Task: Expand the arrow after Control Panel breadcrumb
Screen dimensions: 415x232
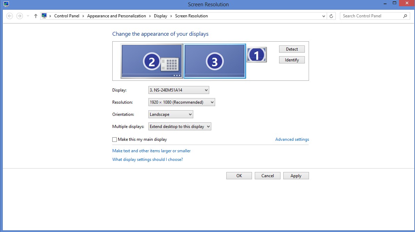Action: pyautogui.click(x=83, y=16)
